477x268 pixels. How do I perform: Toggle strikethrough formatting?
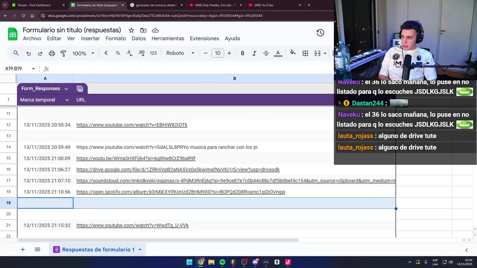[x=266, y=53]
